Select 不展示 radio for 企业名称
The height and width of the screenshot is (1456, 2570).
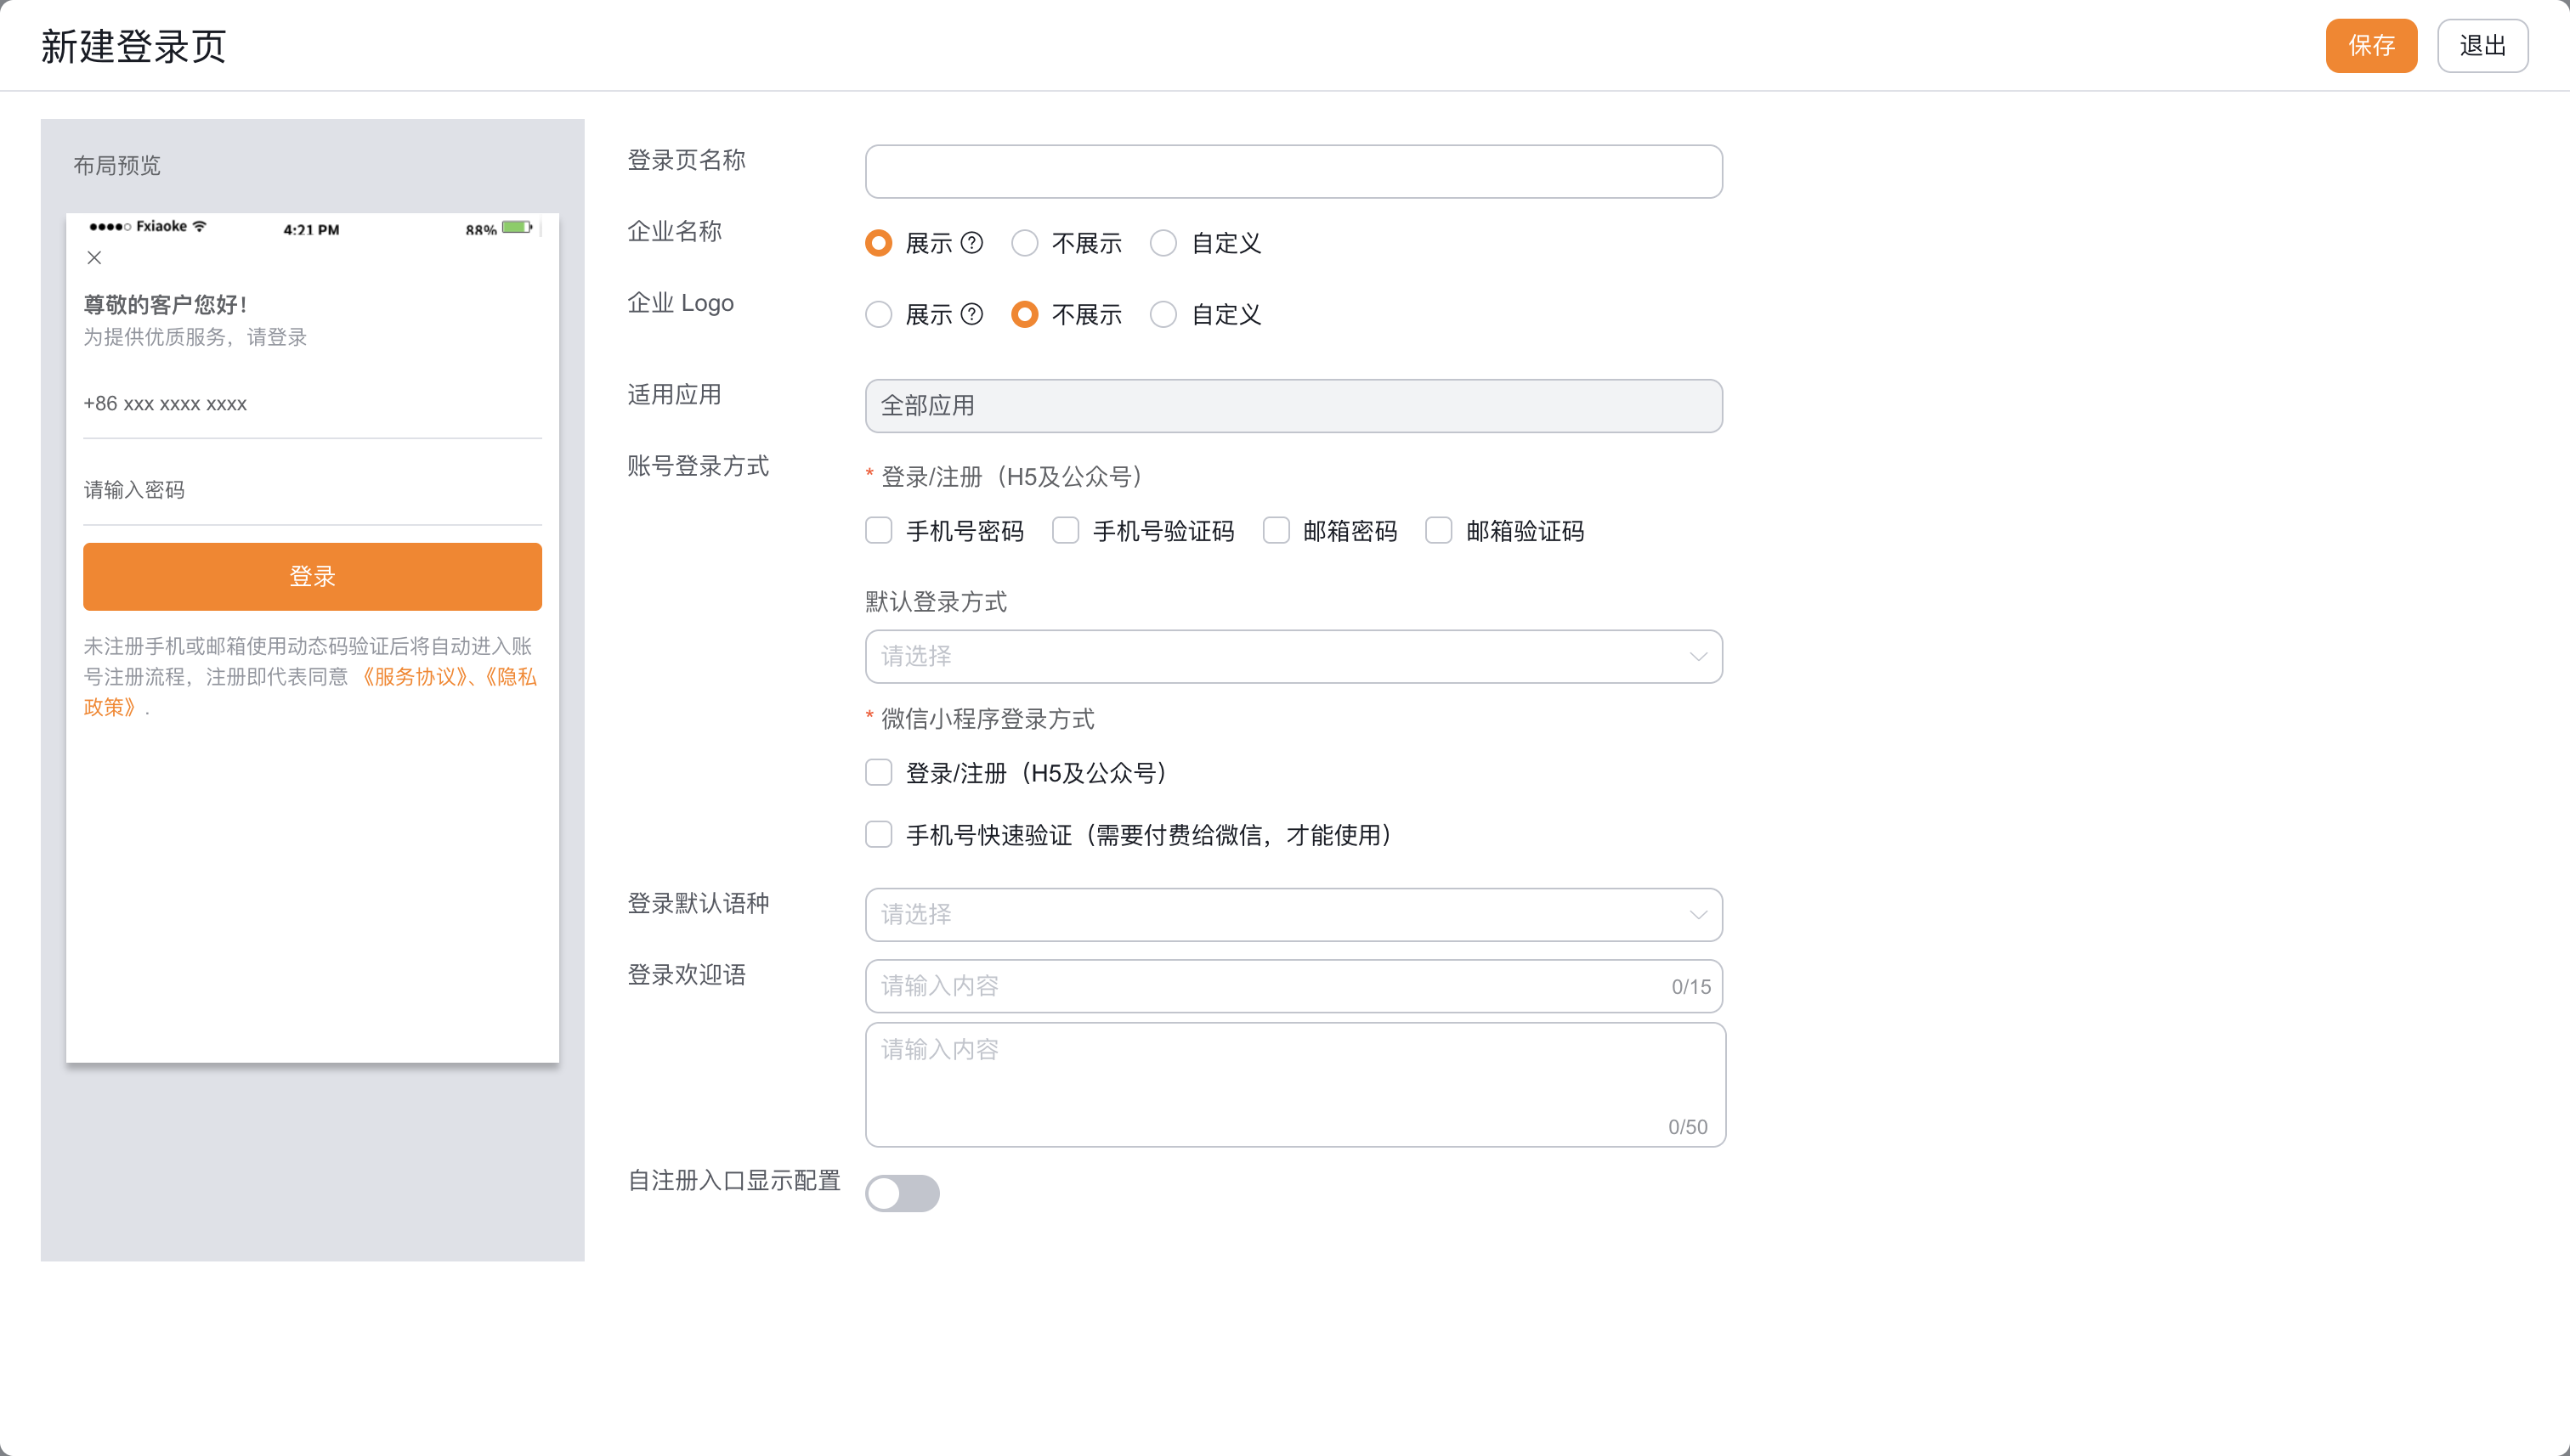click(x=1024, y=243)
